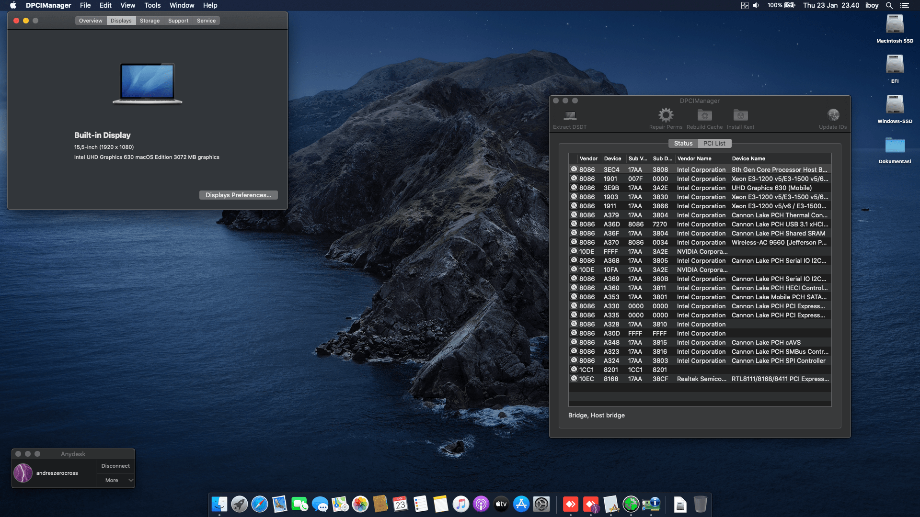Open the File menu
Image resolution: width=920 pixels, height=517 pixels.
[85, 5]
